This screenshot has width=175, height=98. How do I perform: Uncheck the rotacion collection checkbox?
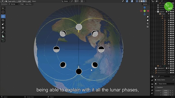[x=167, y=12]
